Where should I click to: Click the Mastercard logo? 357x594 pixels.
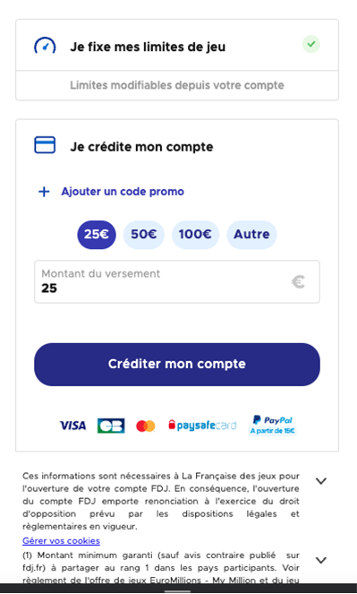pyautogui.click(x=146, y=426)
